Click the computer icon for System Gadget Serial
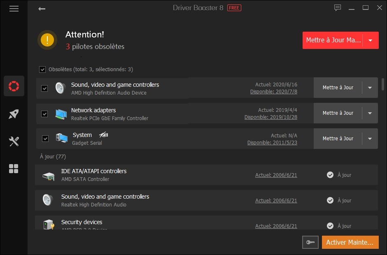 point(61,138)
